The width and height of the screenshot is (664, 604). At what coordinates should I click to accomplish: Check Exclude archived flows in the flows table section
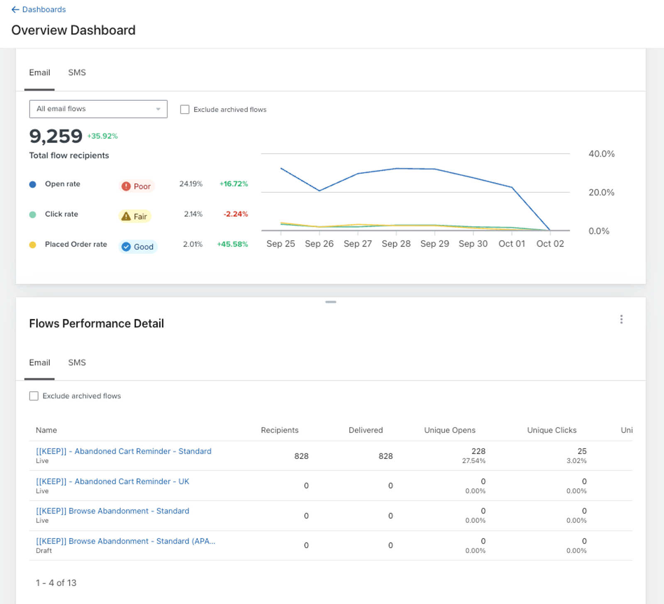tap(34, 396)
